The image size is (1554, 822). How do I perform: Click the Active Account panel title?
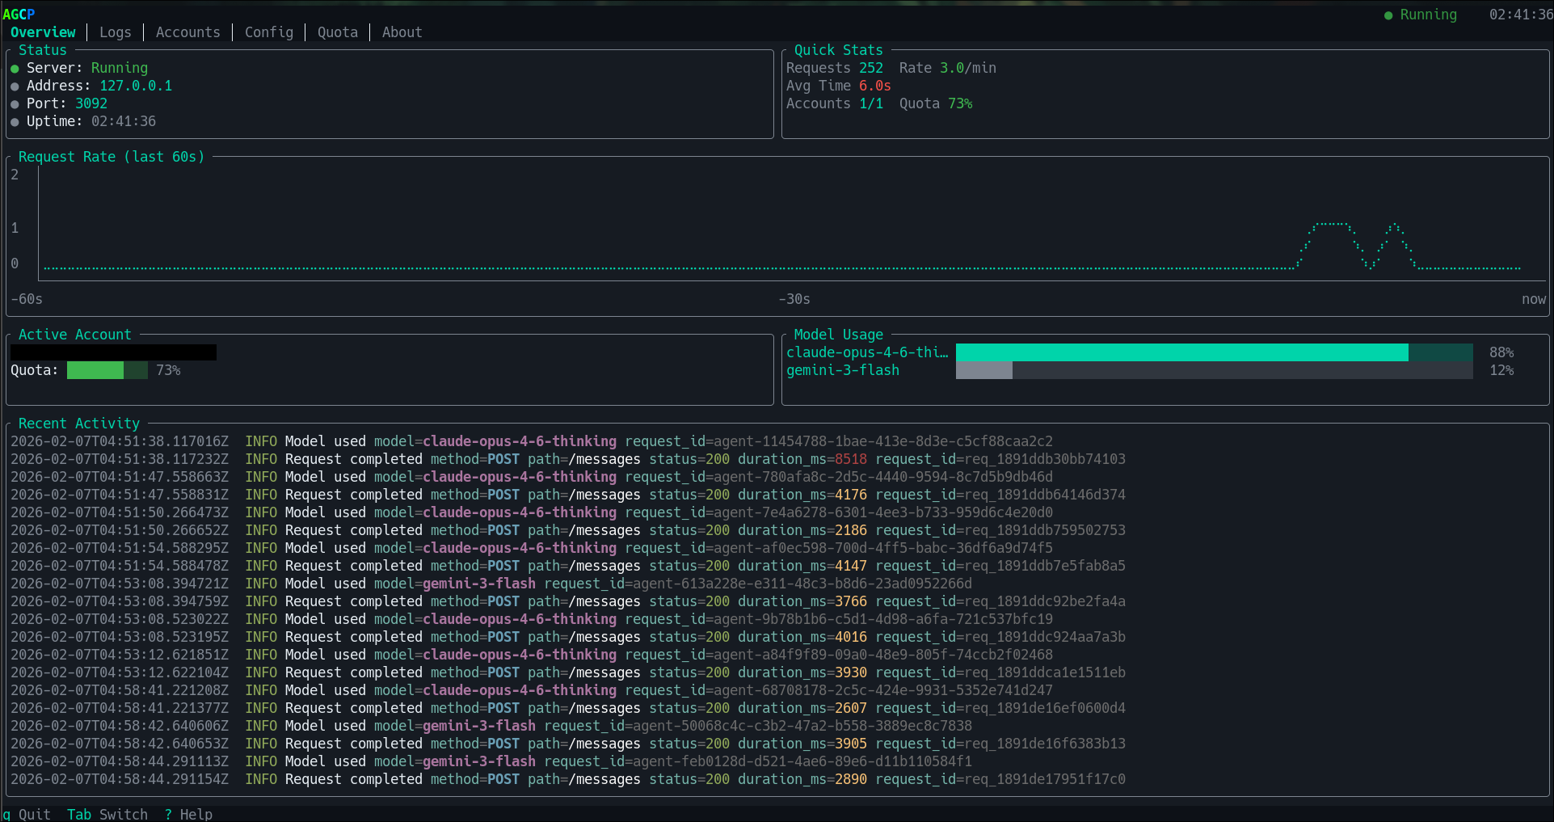point(75,335)
